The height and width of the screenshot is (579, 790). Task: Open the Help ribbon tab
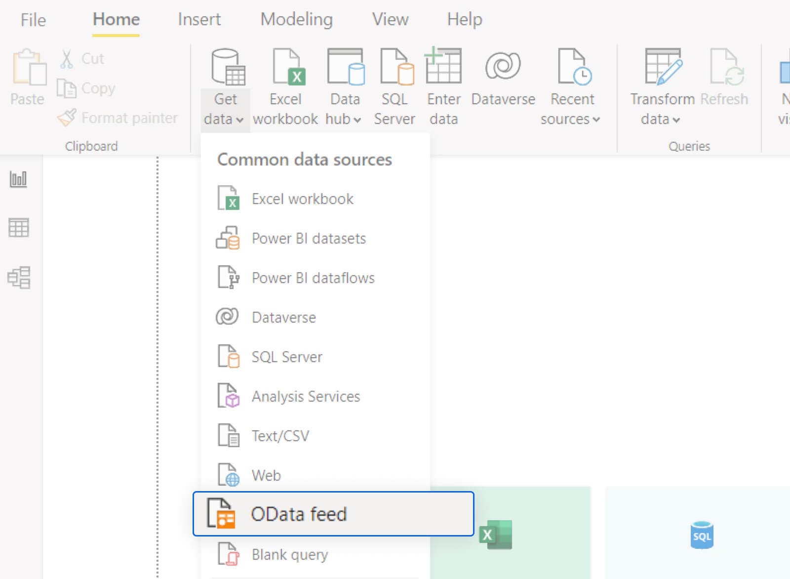[x=464, y=19]
